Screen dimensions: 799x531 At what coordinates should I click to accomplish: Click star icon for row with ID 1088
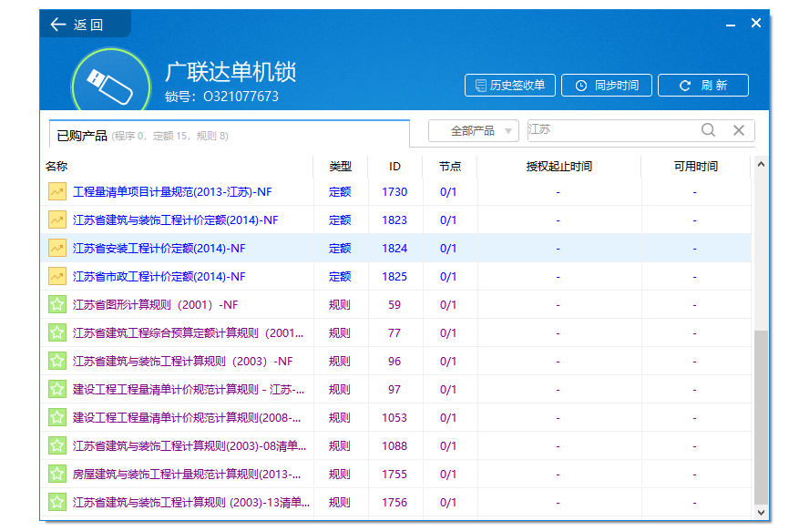57,446
